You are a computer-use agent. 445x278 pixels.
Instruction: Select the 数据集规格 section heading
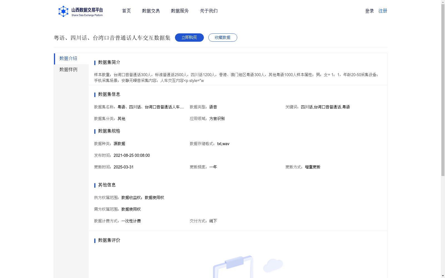[109, 131]
